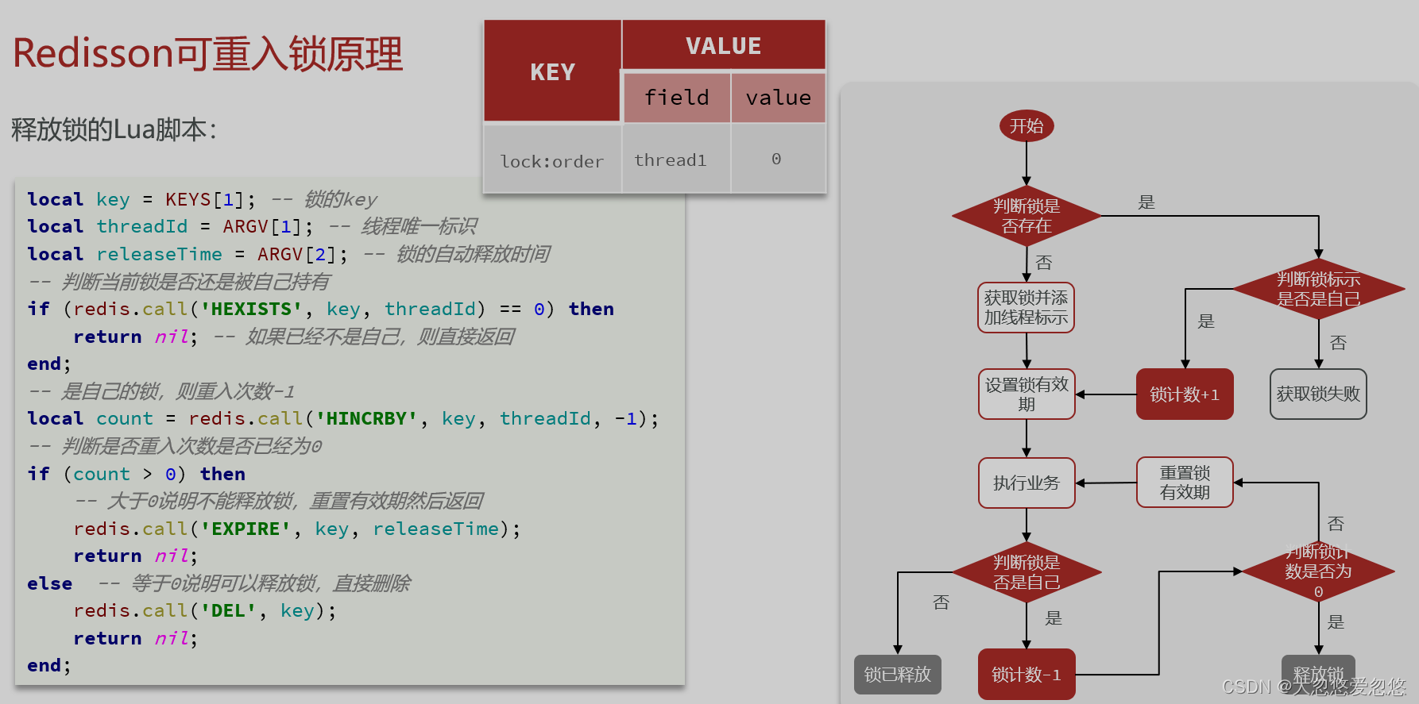The image size is (1419, 704).
Task: Click the 获取锁失败 box
Action: (x=1318, y=394)
